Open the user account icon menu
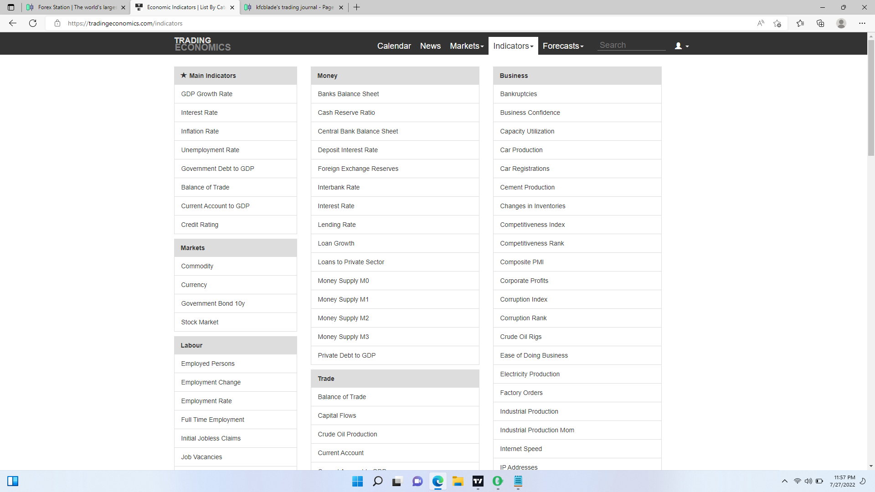The image size is (875, 492). pos(681,46)
